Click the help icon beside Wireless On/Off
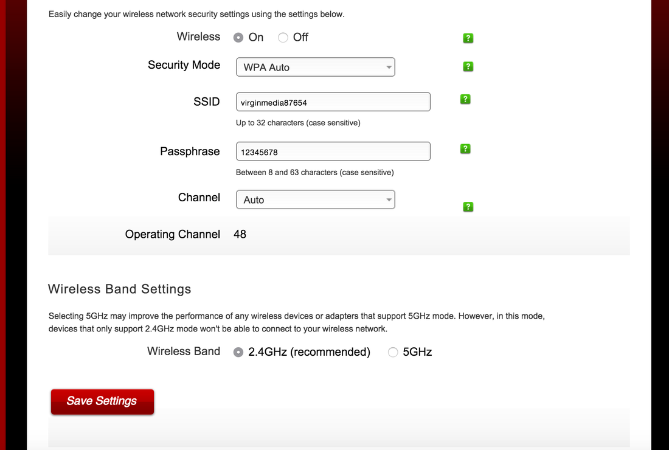Viewport: 669px width, 450px height. tap(468, 38)
